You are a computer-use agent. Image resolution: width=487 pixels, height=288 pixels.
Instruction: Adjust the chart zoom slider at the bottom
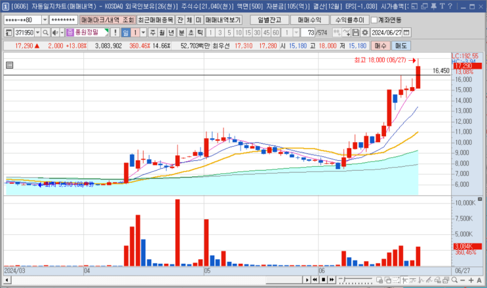pyautogui.click(x=356, y=280)
